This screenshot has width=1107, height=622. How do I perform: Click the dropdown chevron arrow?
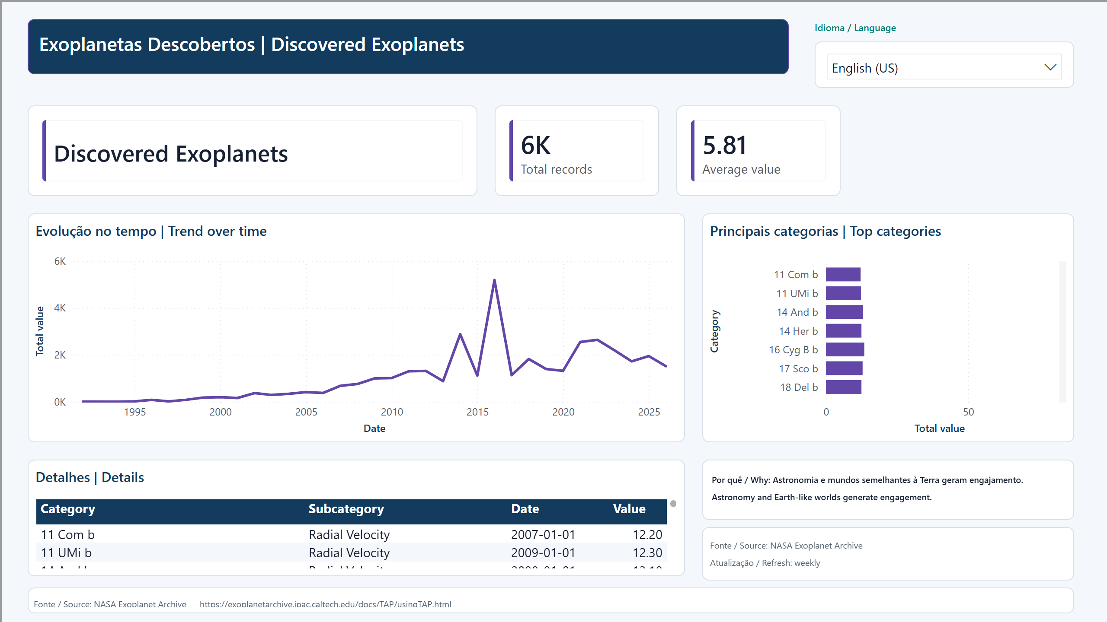point(1050,67)
